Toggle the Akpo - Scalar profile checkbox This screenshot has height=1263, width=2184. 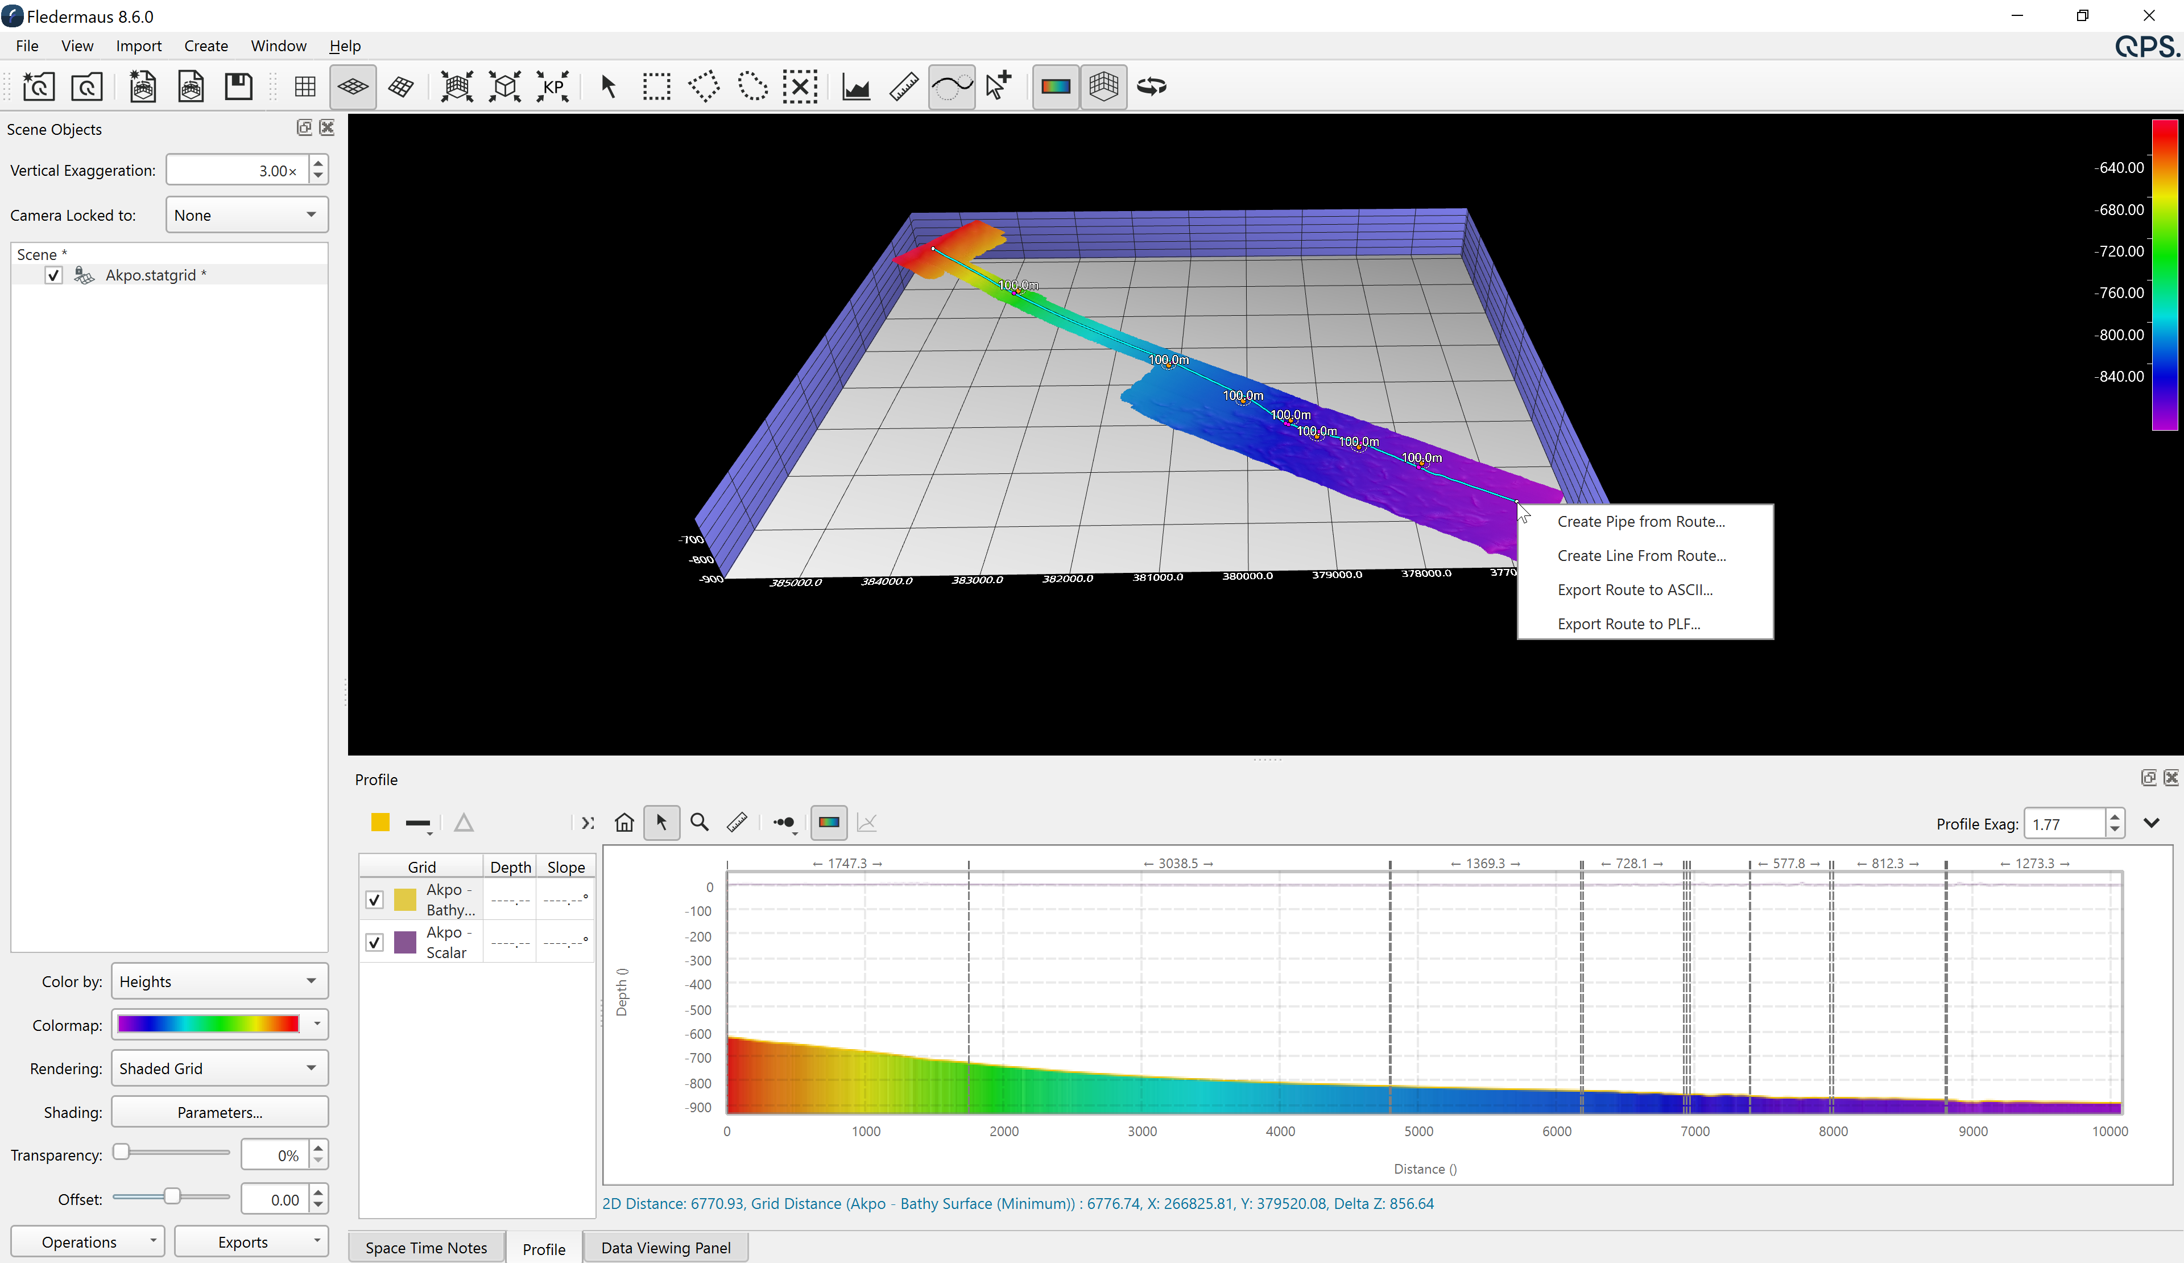coord(374,942)
